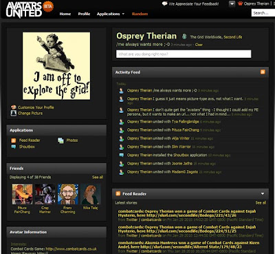Screen dimensions: 275x254
Task: Click We Appreciate Your Feedback link
Action: (x=194, y=4)
